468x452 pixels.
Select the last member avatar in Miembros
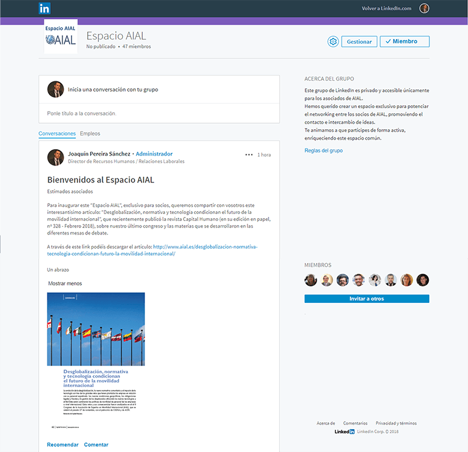(x=422, y=280)
